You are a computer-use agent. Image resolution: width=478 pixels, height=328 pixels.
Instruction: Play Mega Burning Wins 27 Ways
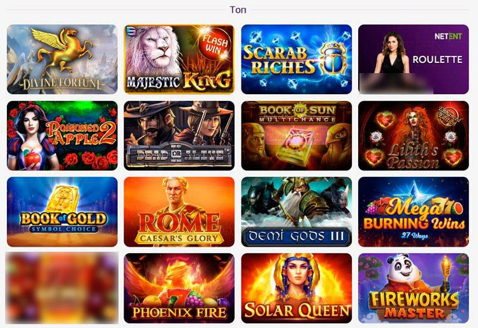tap(414, 212)
